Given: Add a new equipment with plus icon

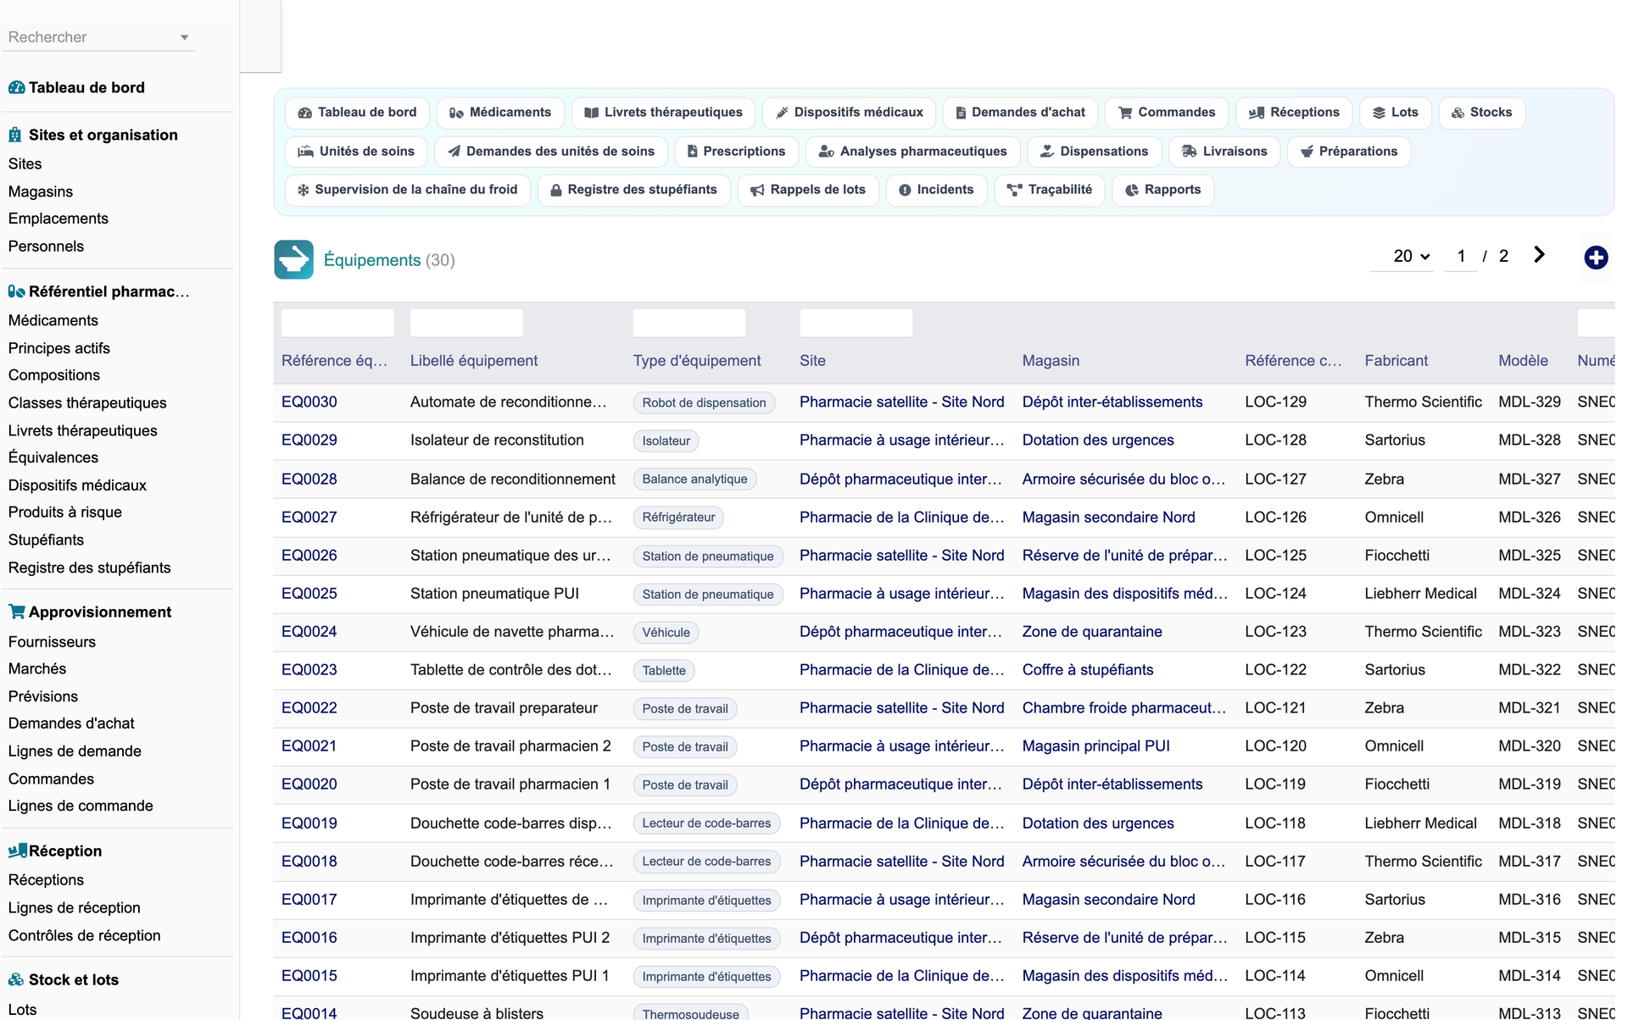Looking at the screenshot, I should pyautogui.click(x=1596, y=258).
